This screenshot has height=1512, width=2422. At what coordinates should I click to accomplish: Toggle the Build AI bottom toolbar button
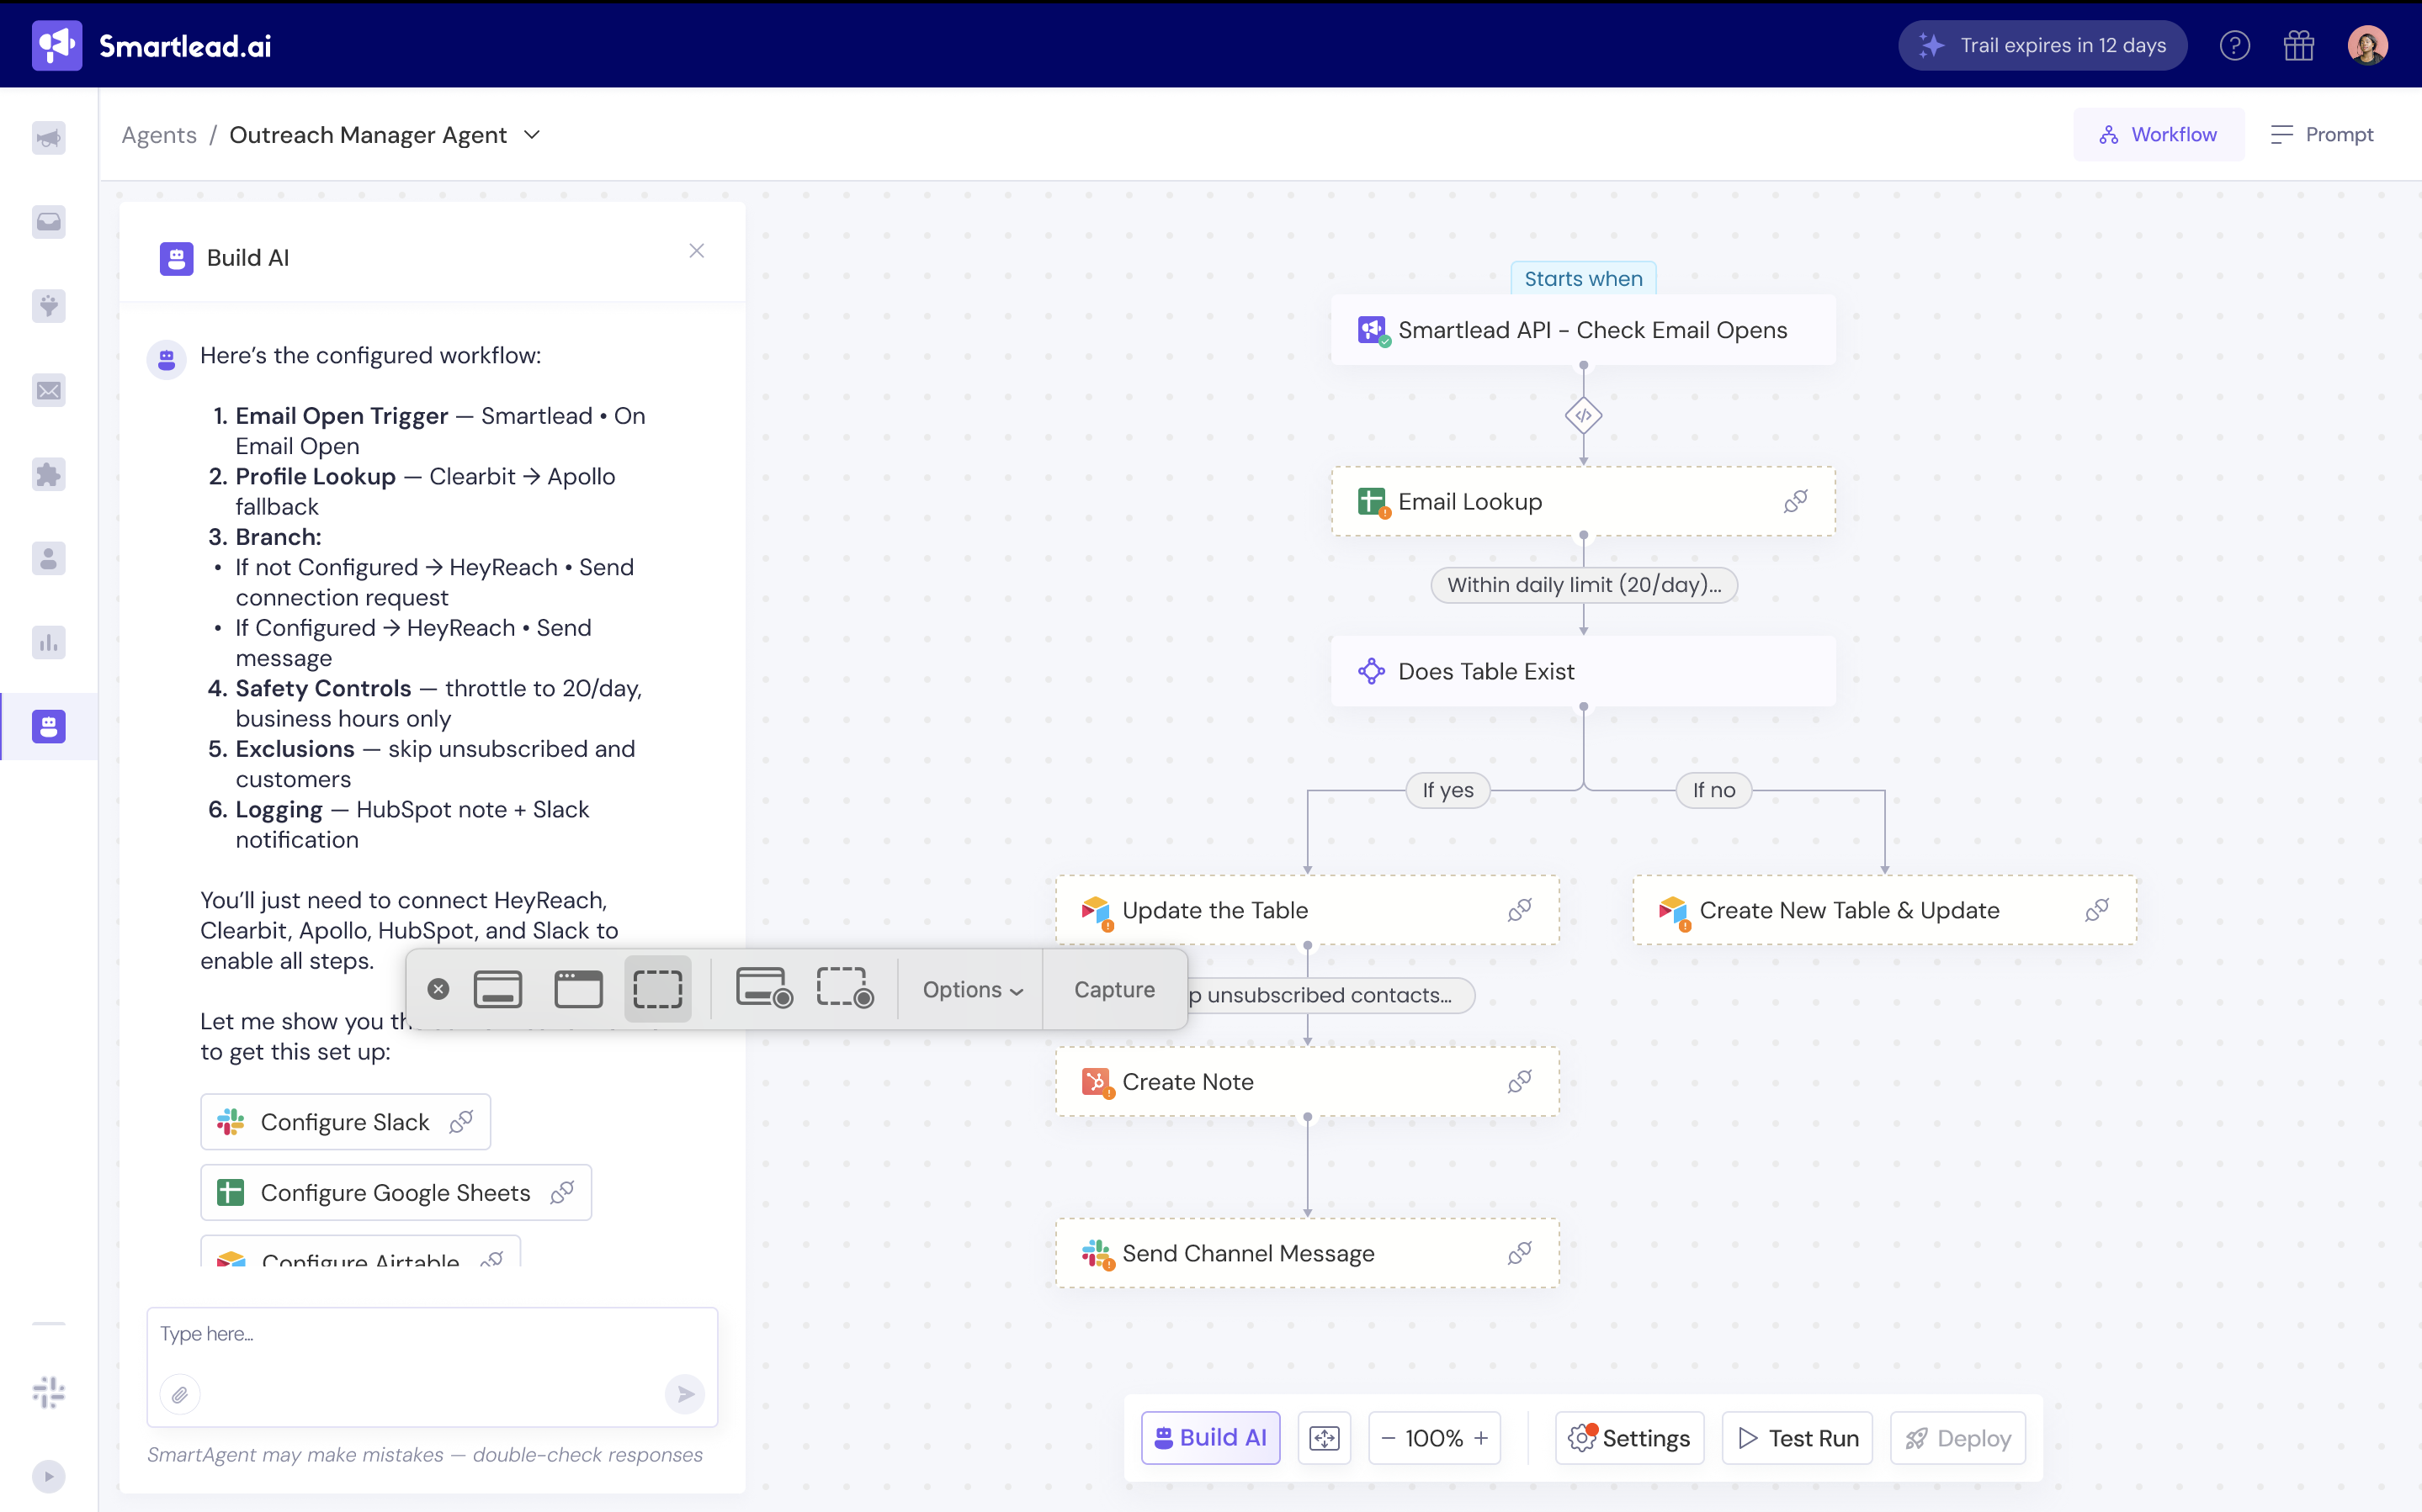point(1210,1438)
